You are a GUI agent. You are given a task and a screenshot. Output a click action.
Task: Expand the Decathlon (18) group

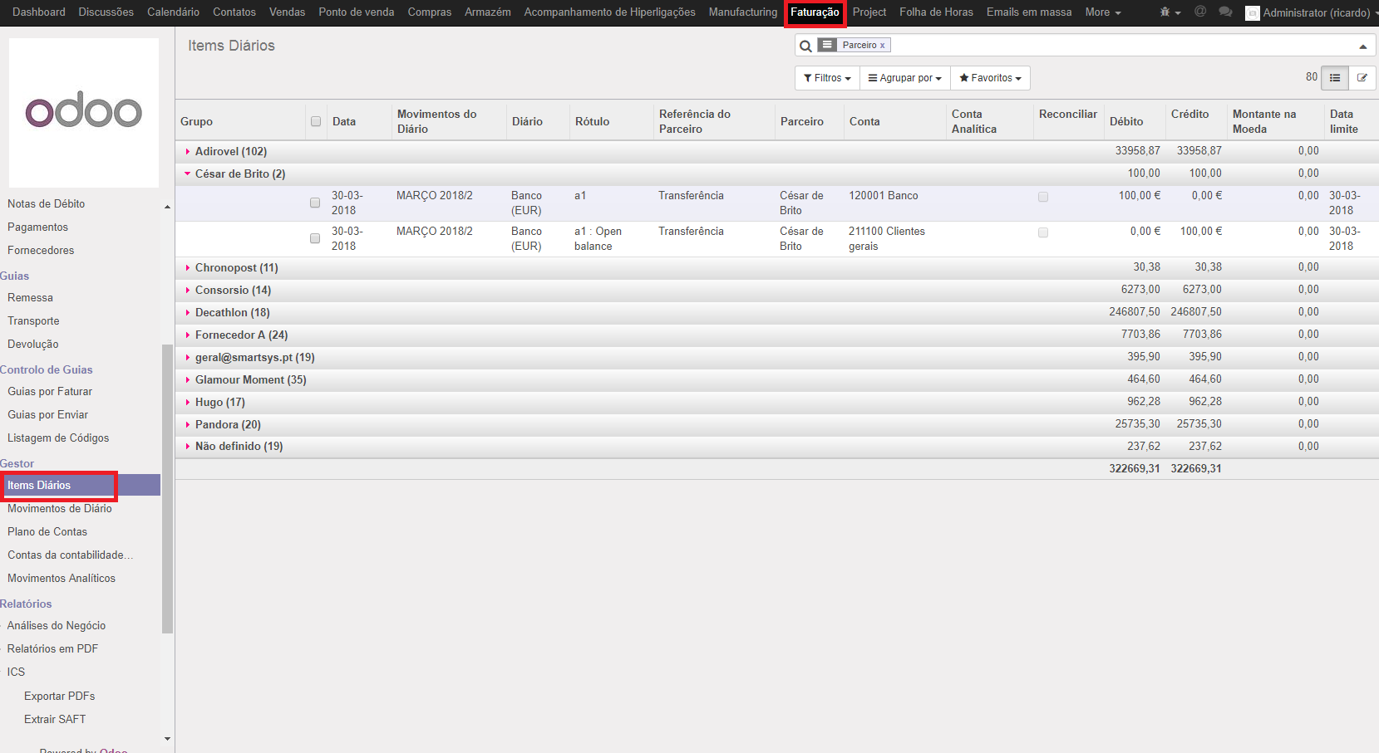pyautogui.click(x=232, y=312)
